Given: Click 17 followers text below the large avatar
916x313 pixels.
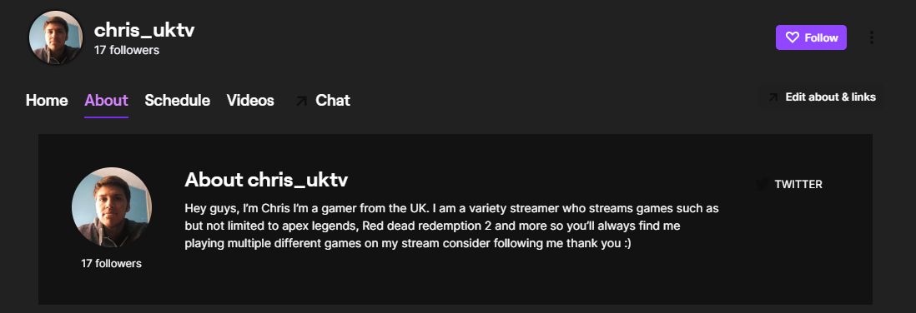Looking at the screenshot, I should [111, 263].
